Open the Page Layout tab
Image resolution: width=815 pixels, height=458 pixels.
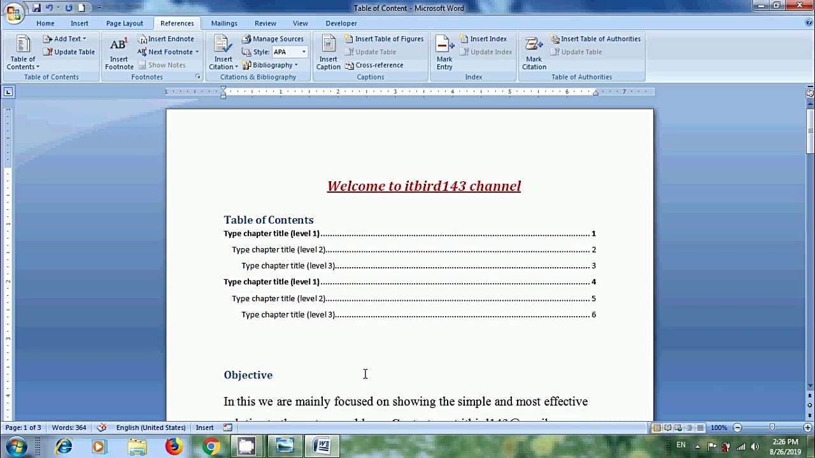pyautogui.click(x=125, y=24)
